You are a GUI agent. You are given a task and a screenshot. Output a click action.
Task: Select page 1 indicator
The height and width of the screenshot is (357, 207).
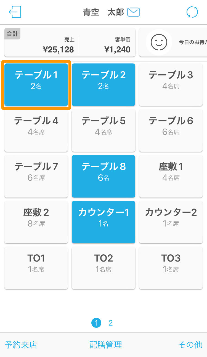96,323
